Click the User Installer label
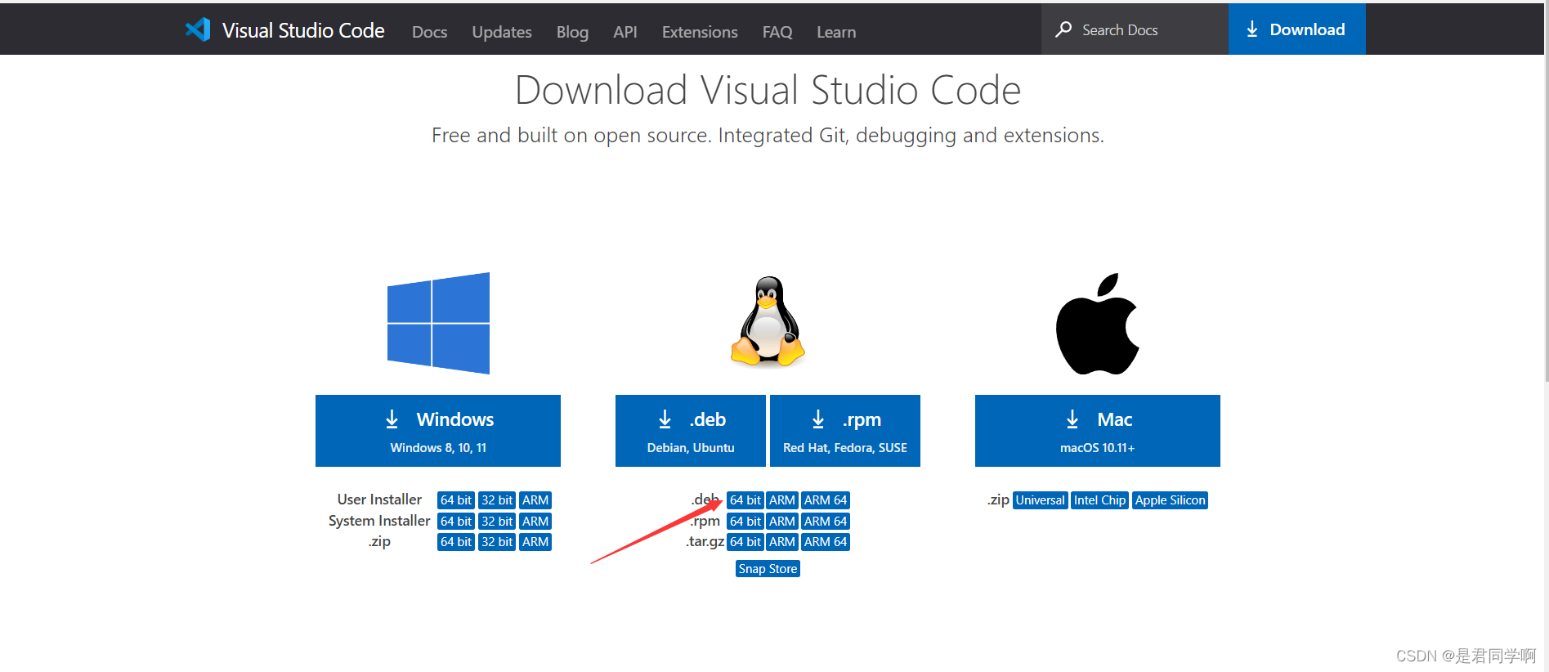The width and height of the screenshot is (1549, 672). [x=379, y=500]
